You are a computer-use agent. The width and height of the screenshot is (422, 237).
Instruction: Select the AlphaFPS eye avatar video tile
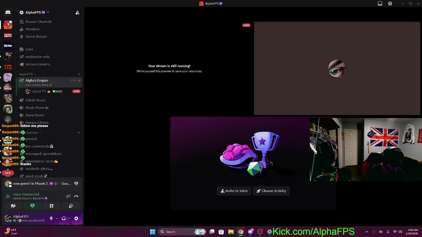[337, 68]
